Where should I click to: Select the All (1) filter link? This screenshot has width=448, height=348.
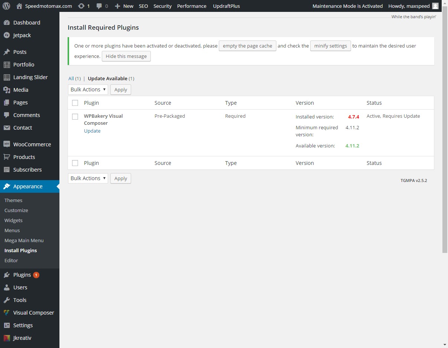coord(74,78)
